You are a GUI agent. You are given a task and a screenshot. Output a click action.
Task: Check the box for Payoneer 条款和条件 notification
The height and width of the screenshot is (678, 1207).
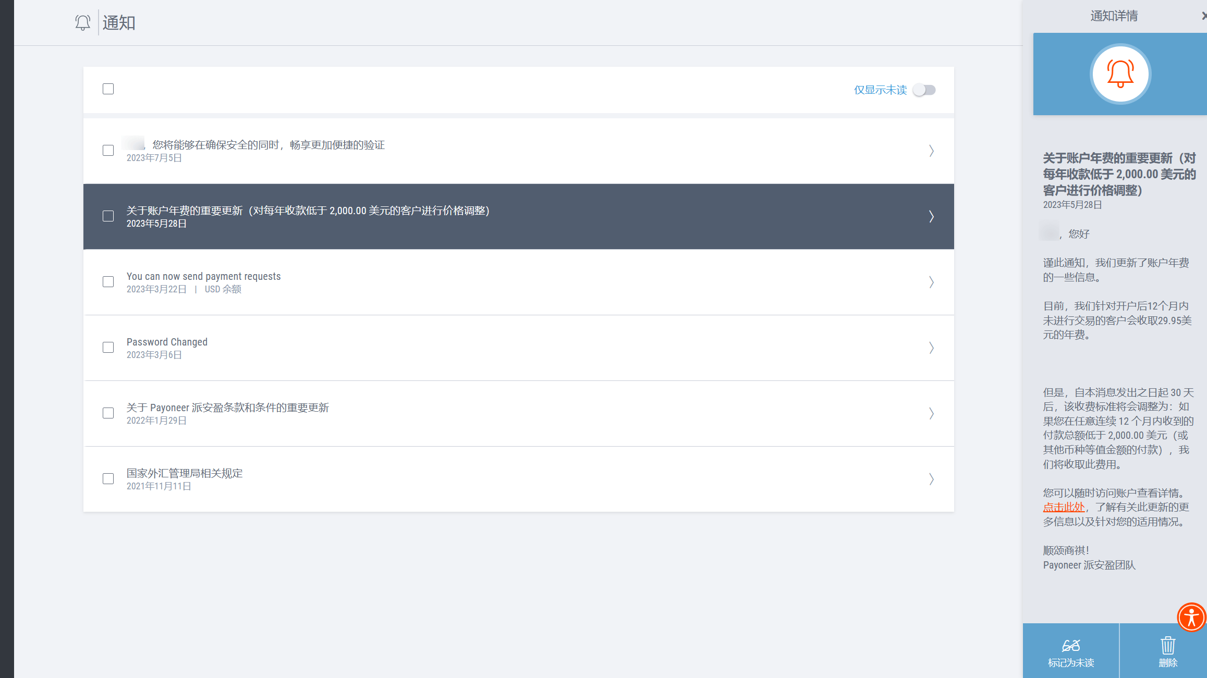click(108, 413)
